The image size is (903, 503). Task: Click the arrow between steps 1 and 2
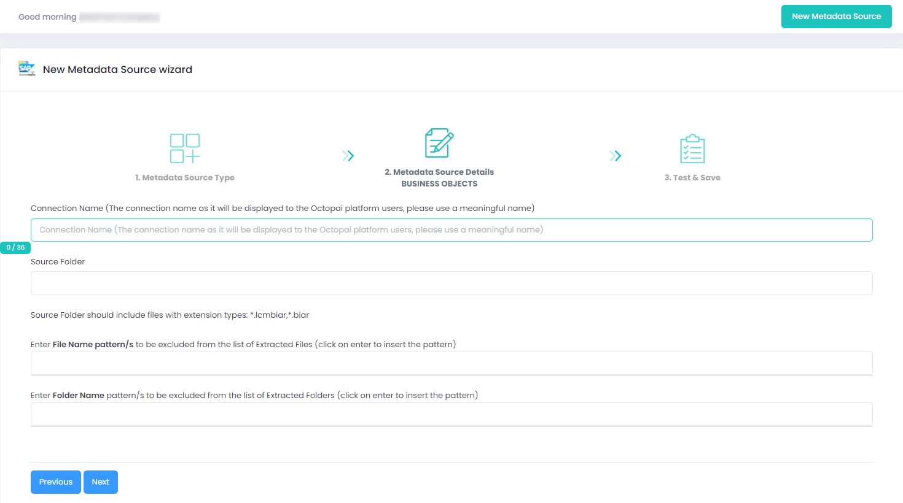348,156
